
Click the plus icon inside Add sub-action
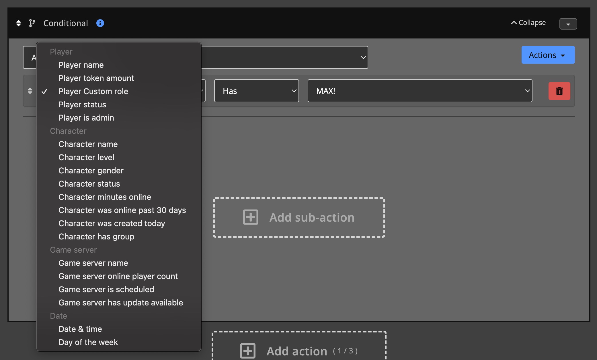pos(250,217)
